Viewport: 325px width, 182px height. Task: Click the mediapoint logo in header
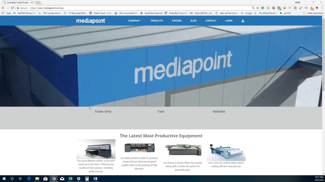(91, 21)
